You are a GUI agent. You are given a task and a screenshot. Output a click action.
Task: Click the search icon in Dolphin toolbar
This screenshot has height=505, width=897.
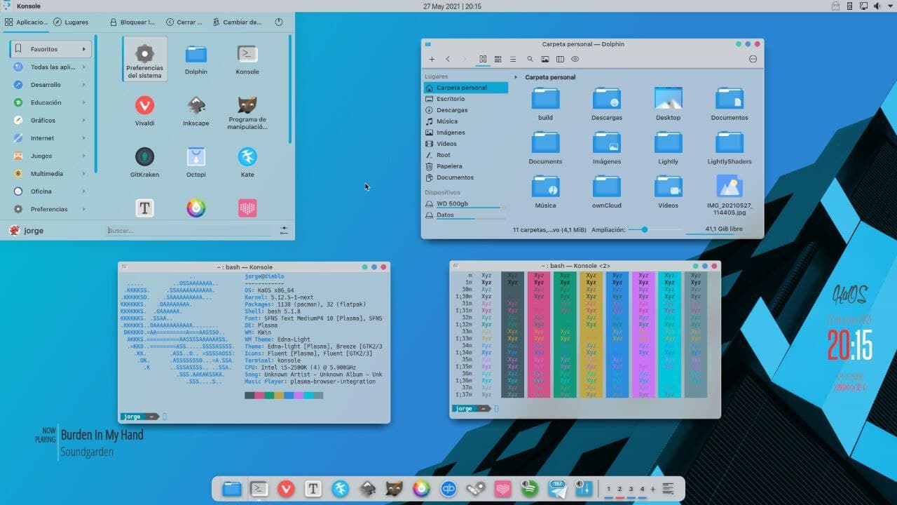pos(530,60)
